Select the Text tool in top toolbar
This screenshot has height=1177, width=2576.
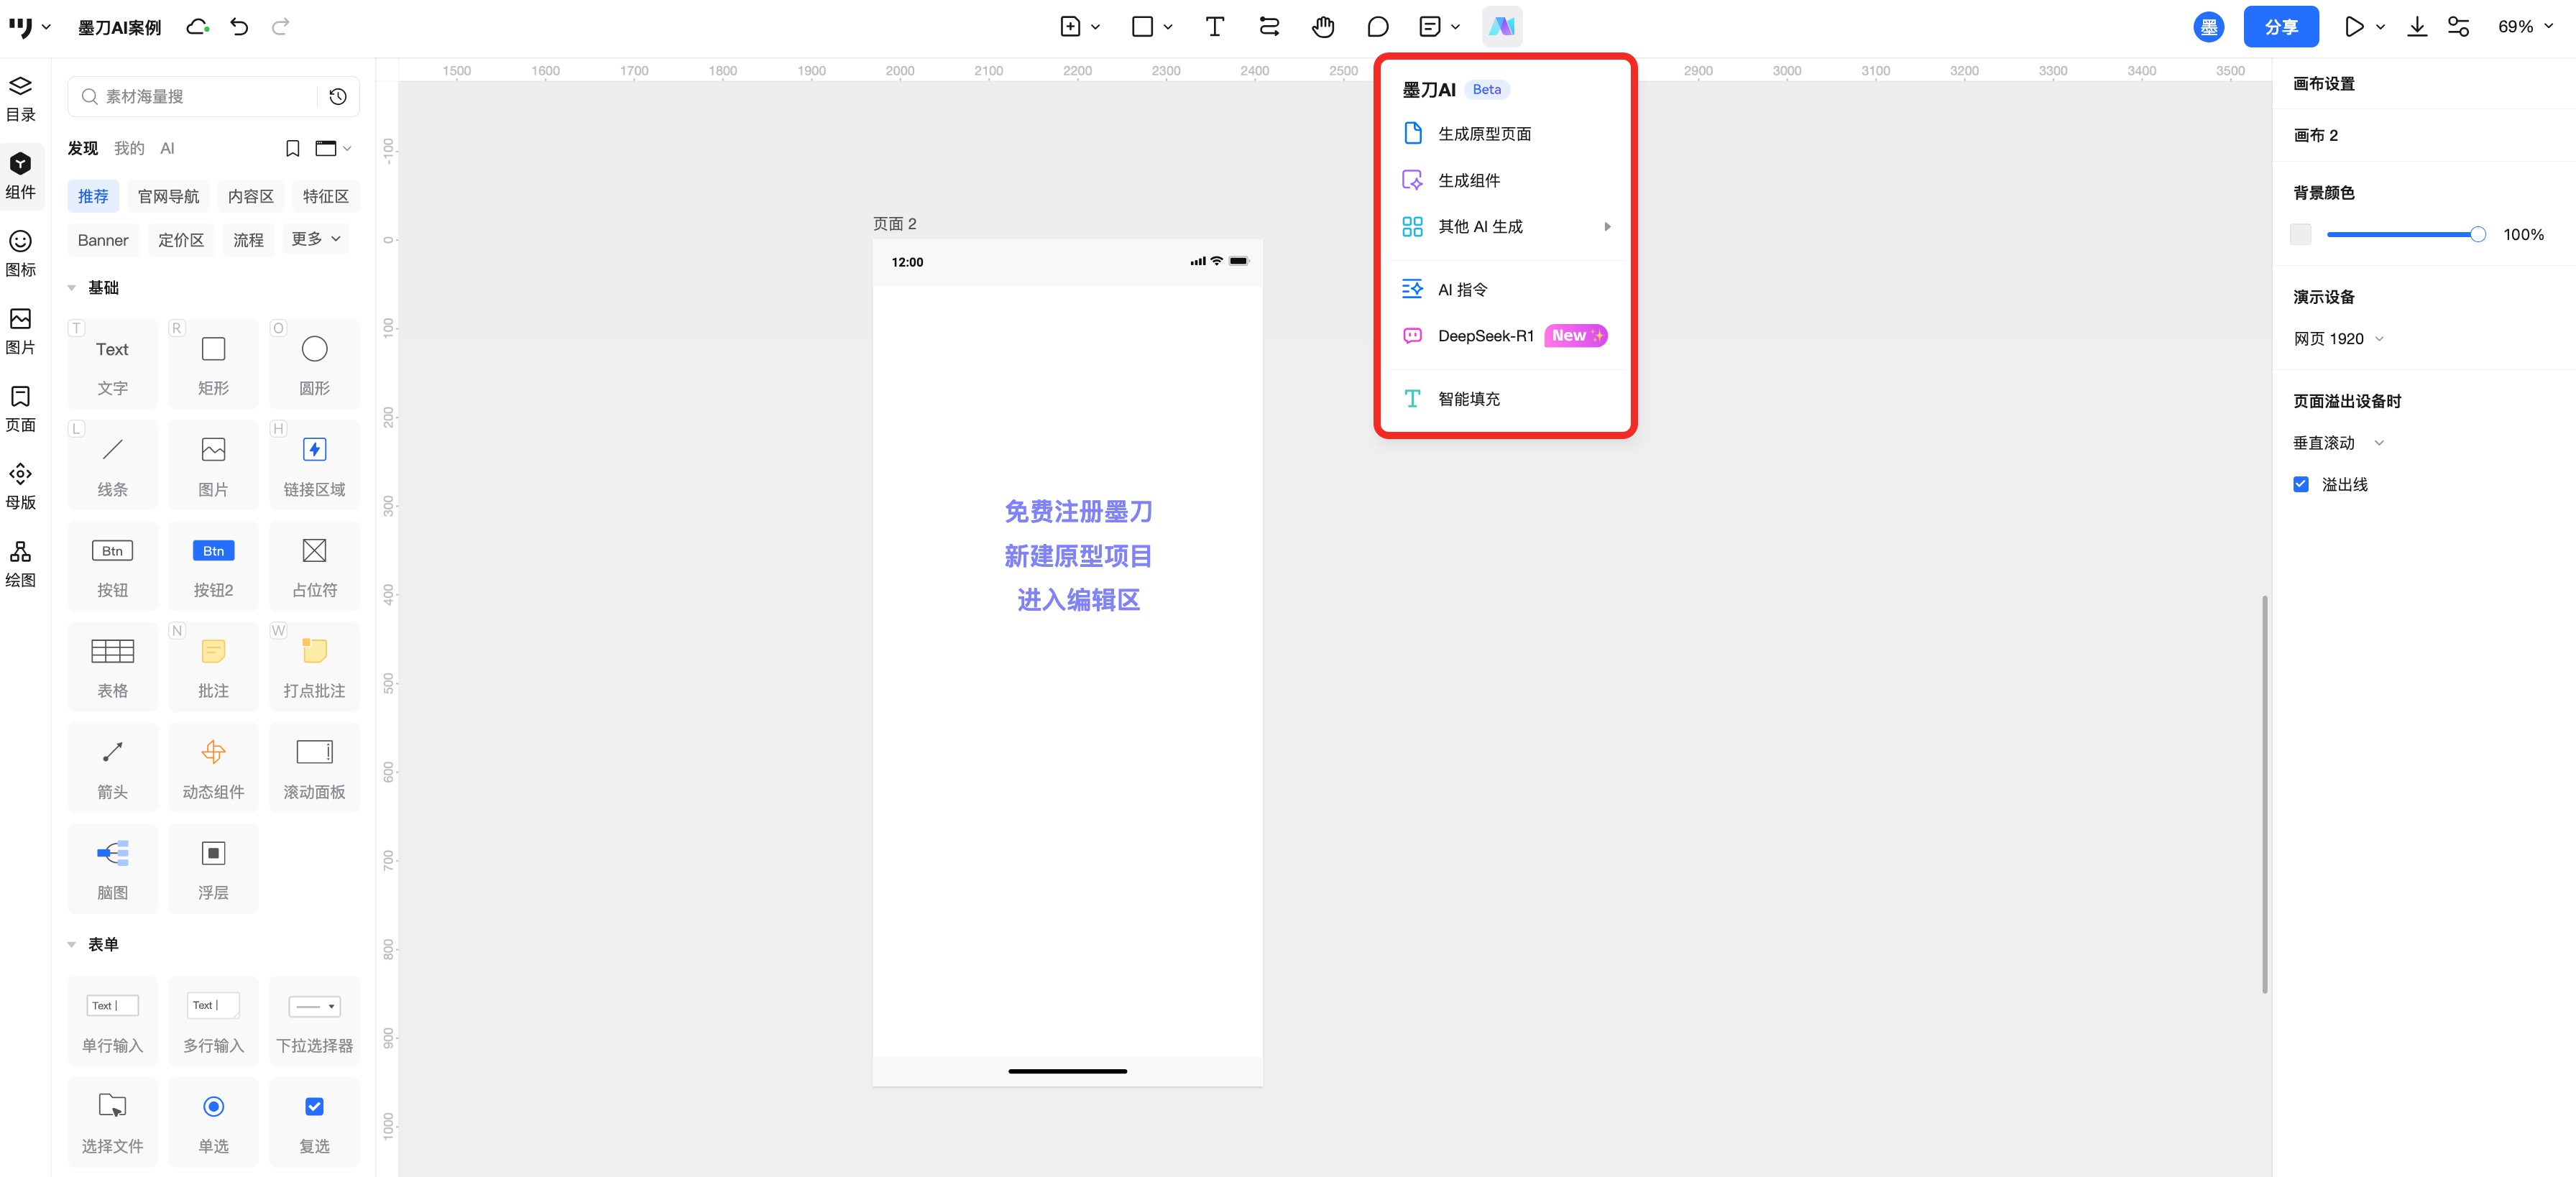coord(1214,27)
